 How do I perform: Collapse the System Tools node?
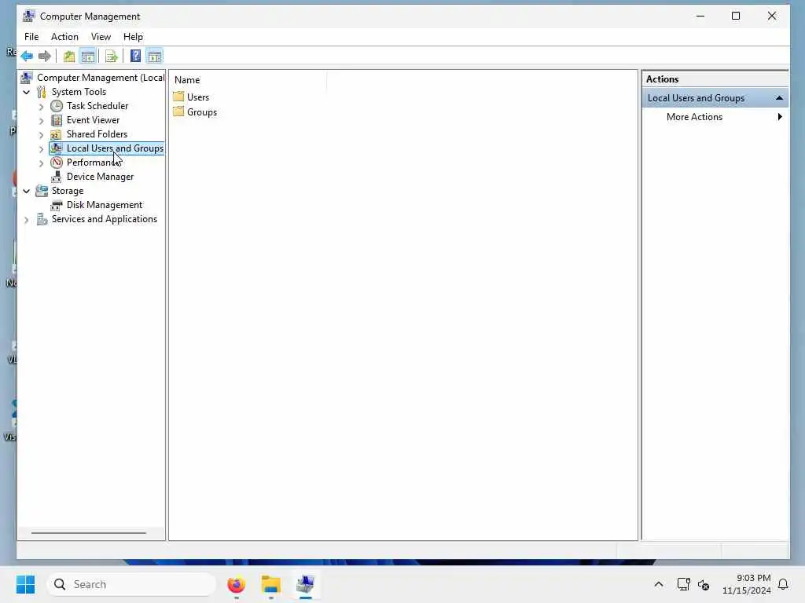point(27,93)
